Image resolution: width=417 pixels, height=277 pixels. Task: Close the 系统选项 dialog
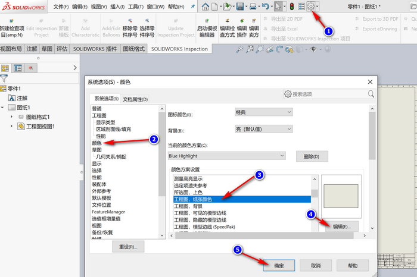point(370,81)
